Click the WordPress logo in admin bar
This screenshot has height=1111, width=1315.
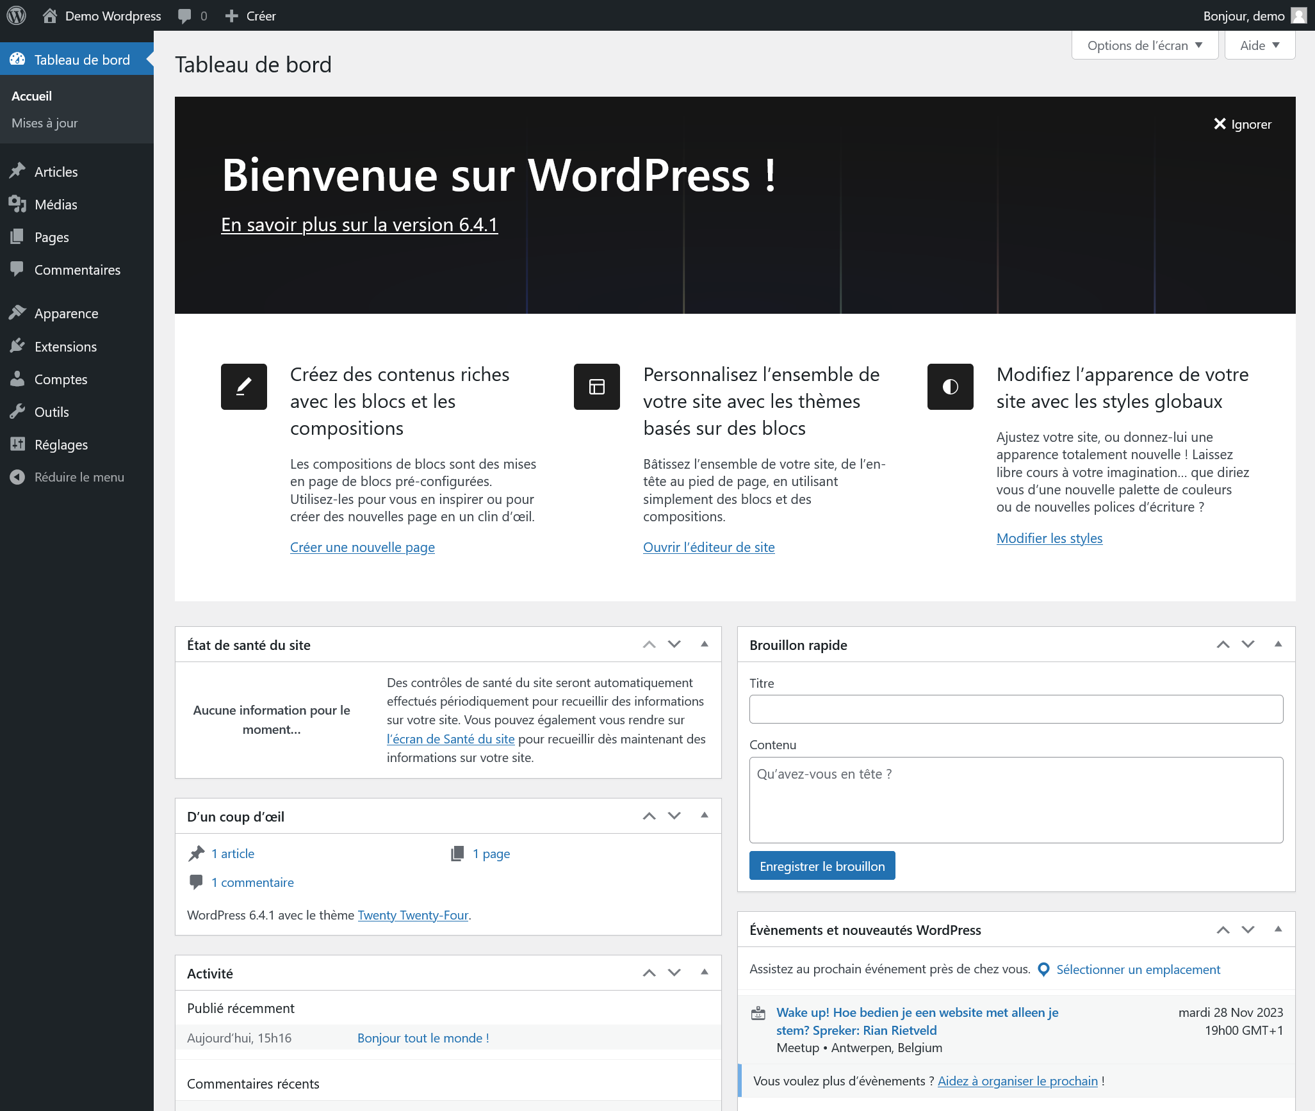coord(16,15)
